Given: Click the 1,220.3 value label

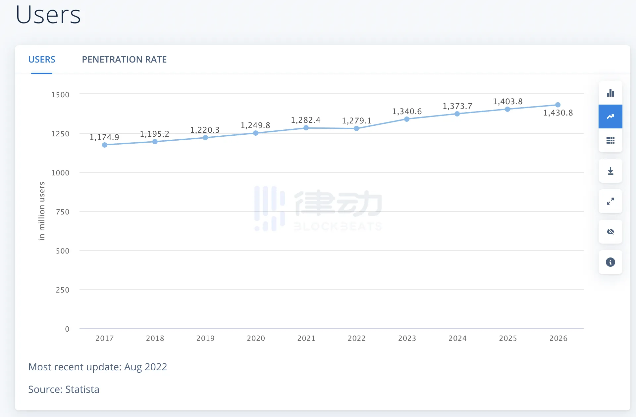Looking at the screenshot, I should coord(205,130).
